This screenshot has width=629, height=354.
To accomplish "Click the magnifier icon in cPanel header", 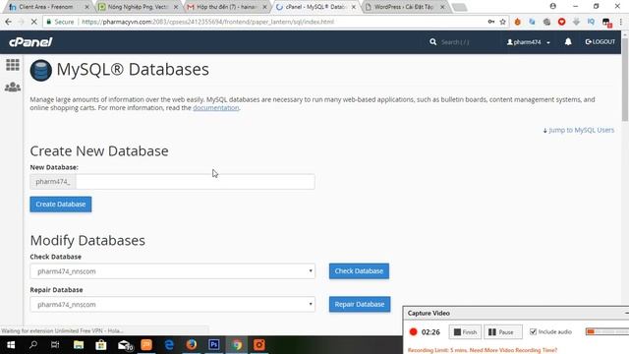I will coord(432,41).
